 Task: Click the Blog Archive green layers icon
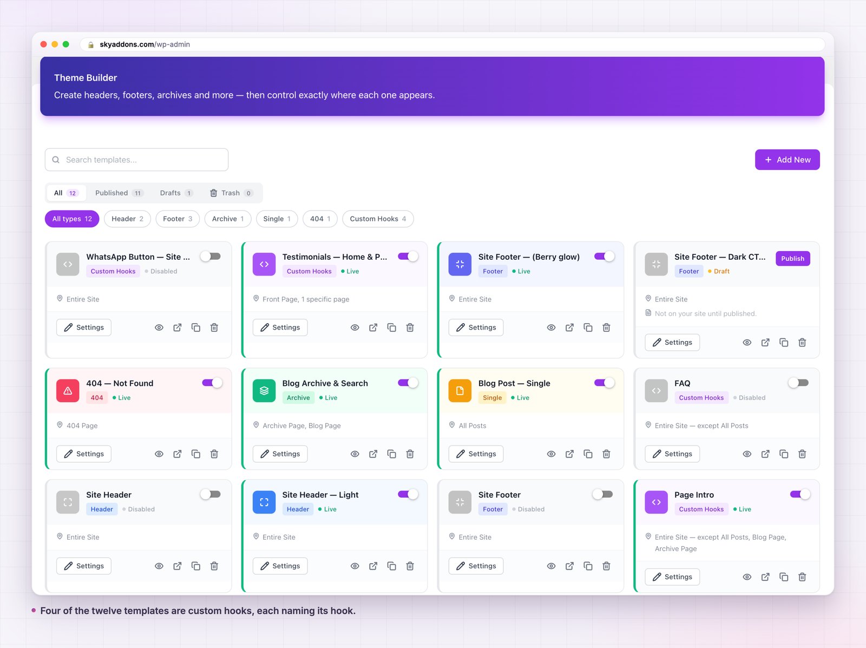coord(264,391)
